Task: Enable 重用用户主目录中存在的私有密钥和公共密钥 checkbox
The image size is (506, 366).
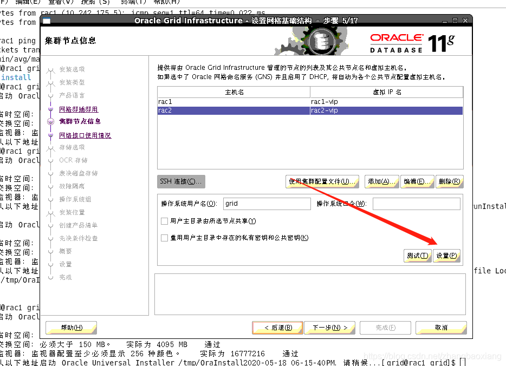Action: pyautogui.click(x=164, y=238)
